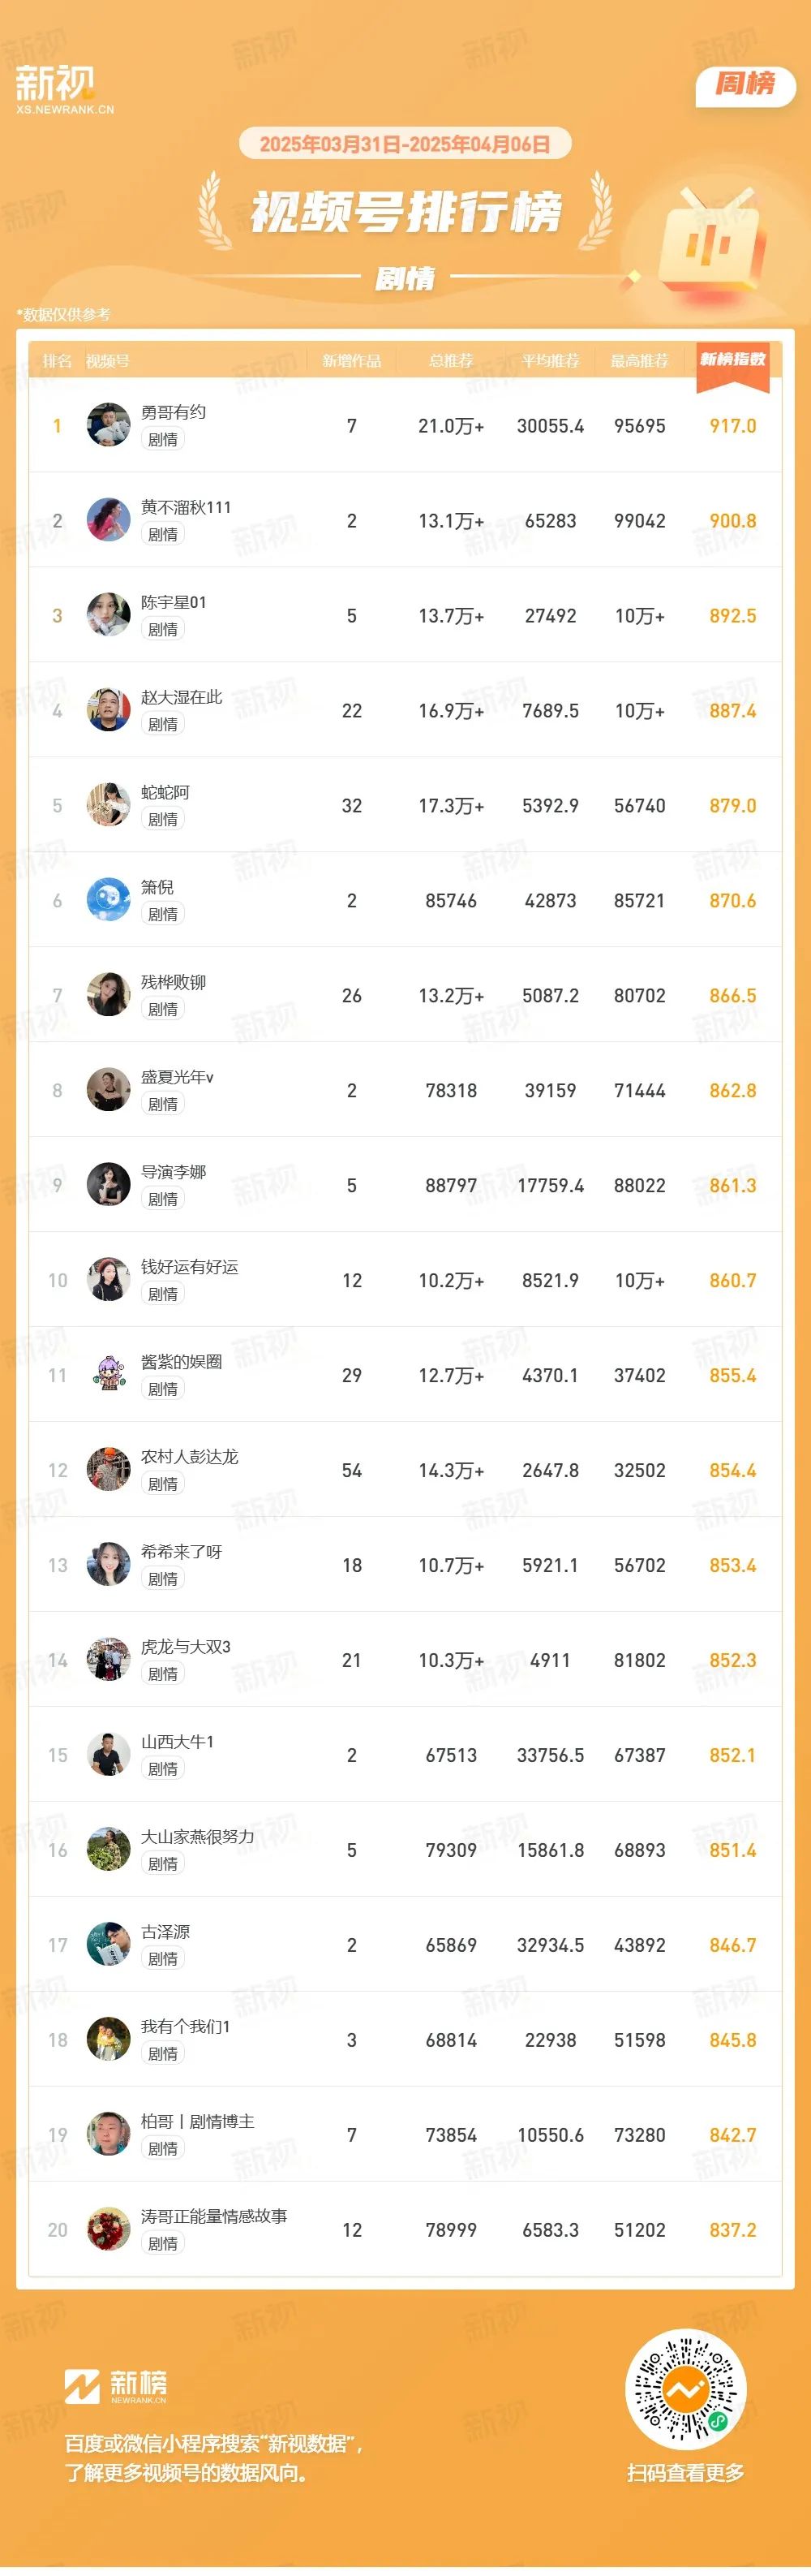This screenshot has width=811, height=2576.
Task: Click the 新增作品 column header
Action: coord(351,361)
